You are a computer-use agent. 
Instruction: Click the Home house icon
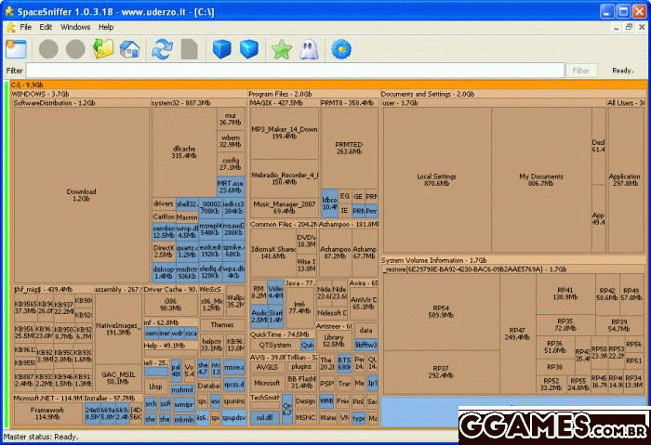point(129,48)
